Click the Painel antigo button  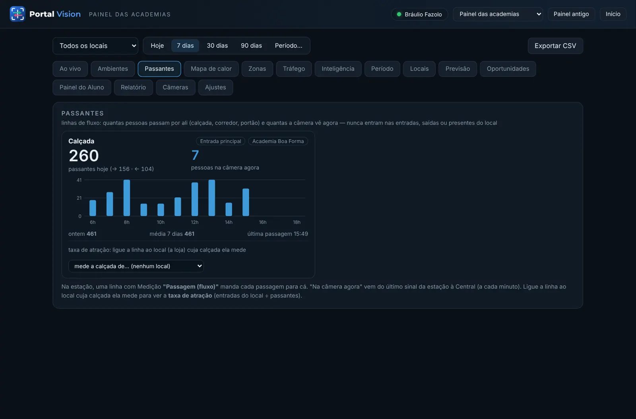pos(571,14)
